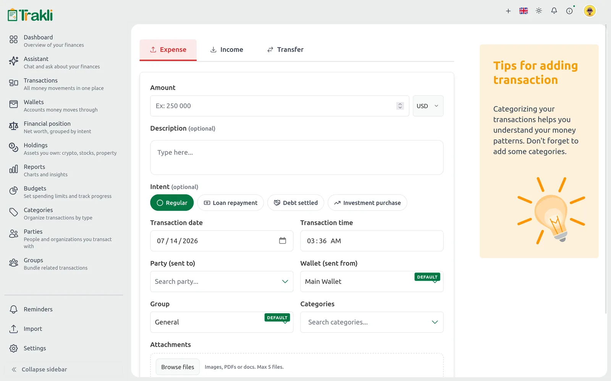Click "Chat and ask about your finances"

[62, 67]
